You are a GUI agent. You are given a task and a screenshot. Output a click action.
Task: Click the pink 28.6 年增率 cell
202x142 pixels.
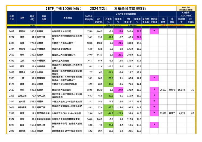pyautogui.click(x=118, y=31)
